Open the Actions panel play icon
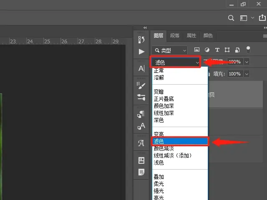This screenshot has height=200, width=267. [x=141, y=52]
